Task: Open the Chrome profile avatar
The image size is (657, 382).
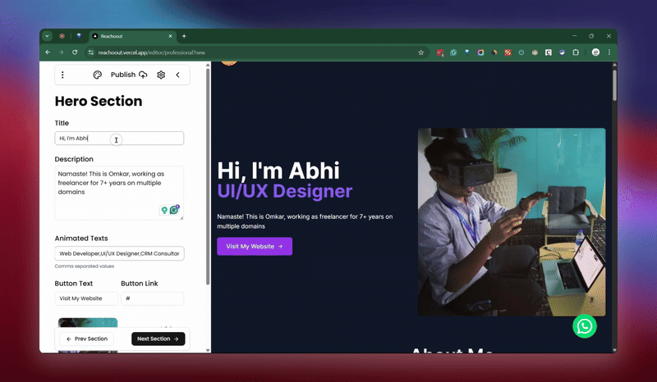Action: 595,52
